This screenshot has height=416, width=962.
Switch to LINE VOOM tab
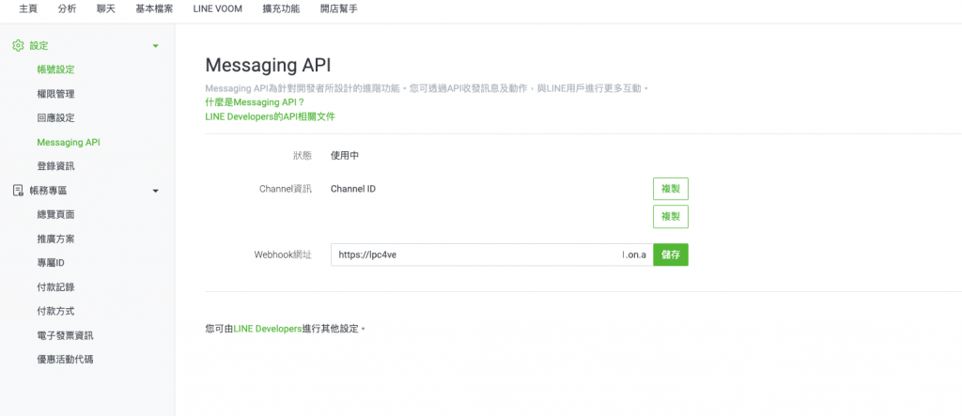point(217,9)
